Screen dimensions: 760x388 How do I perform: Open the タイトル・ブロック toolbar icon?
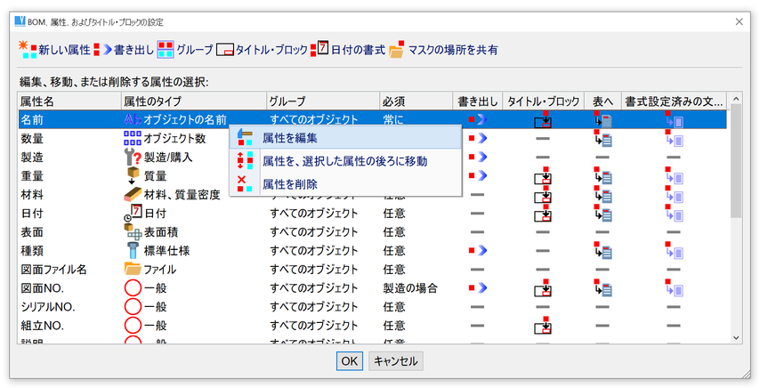point(226,50)
